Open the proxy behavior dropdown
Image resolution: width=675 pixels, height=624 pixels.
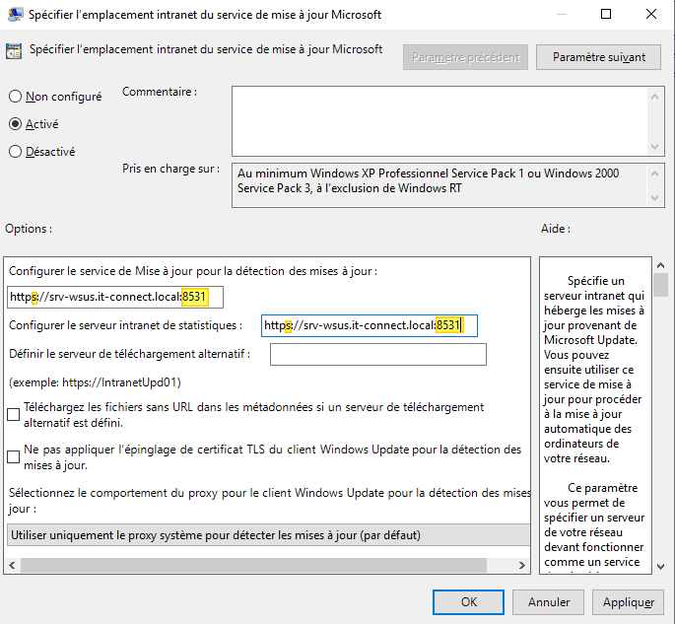pyautogui.click(x=269, y=535)
